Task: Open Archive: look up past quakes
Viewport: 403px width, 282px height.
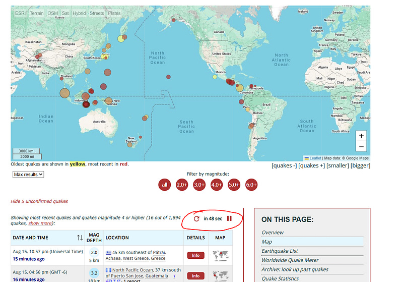Action: tap(295, 269)
